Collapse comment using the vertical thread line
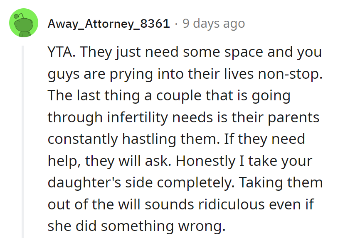The height and width of the screenshot is (238, 360). [x=23, y=141]
